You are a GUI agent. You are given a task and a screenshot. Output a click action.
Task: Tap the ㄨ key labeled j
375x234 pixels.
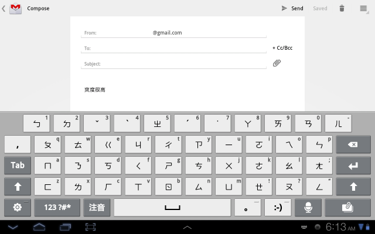pyautogui.click(x=229, y=166)
